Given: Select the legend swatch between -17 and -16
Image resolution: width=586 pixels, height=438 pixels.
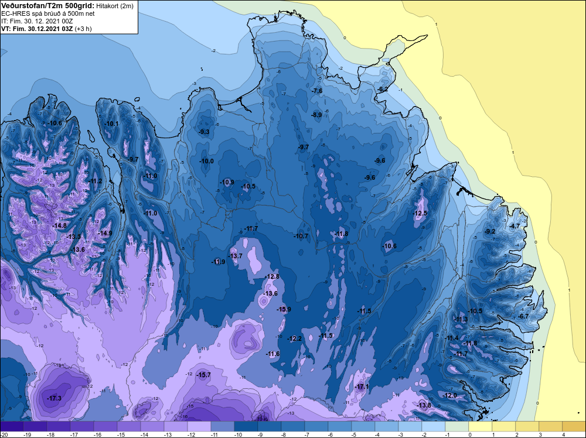Looking at the screenshot, I should [x=82, y=426].
